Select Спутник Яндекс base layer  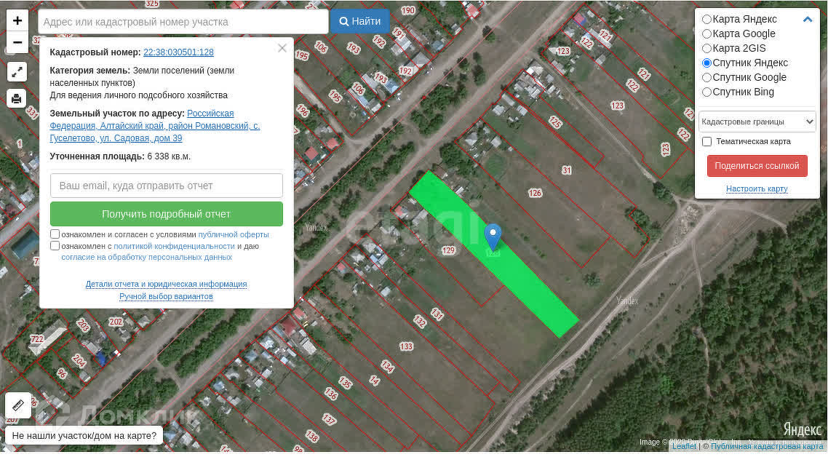[706, 63]
